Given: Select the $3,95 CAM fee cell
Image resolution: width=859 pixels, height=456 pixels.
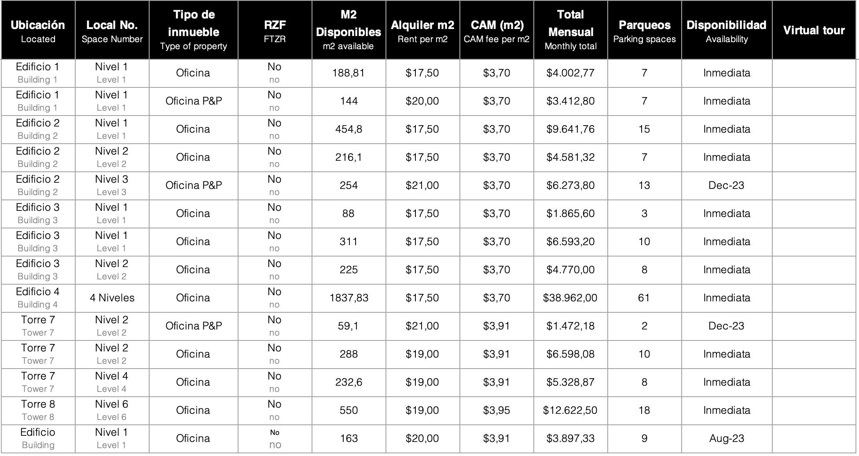Looking at the screenshot, I should click(496, 411).
